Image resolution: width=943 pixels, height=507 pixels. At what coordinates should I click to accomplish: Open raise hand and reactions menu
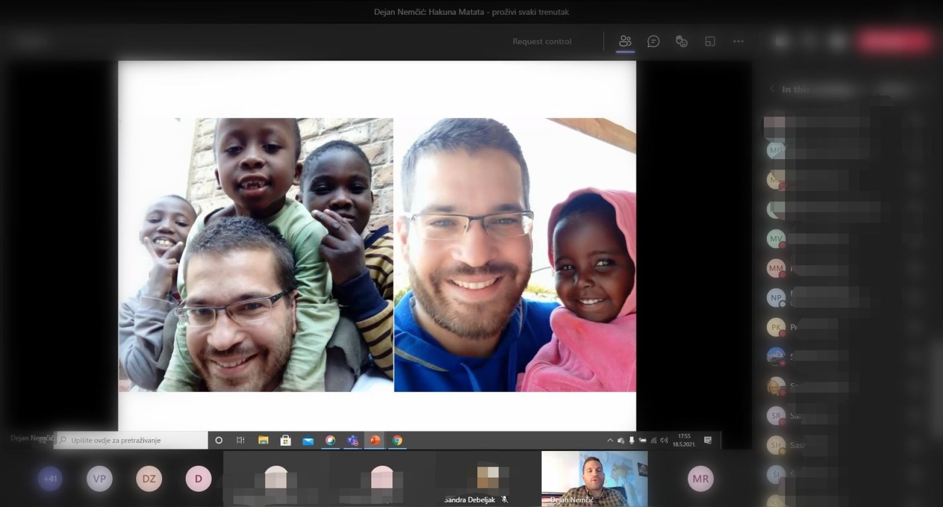[681, 41]
